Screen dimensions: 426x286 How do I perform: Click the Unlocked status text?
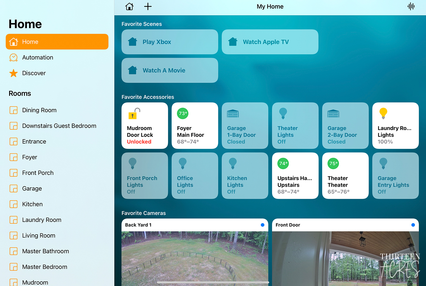coord(139,142)
